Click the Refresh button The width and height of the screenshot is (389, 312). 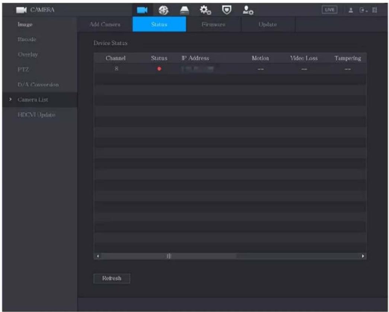[x=112, y=278]
